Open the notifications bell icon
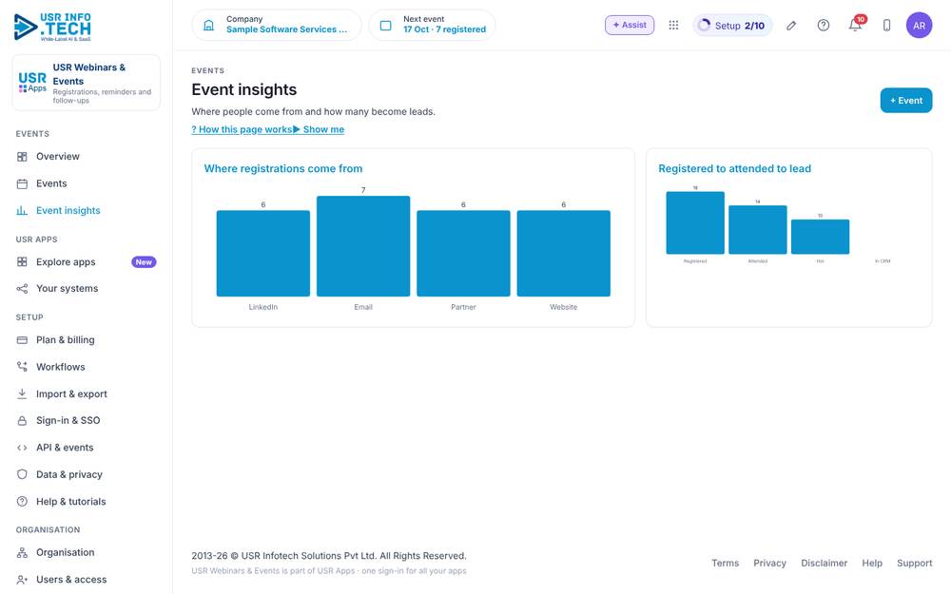 click(x=855, y=25)
